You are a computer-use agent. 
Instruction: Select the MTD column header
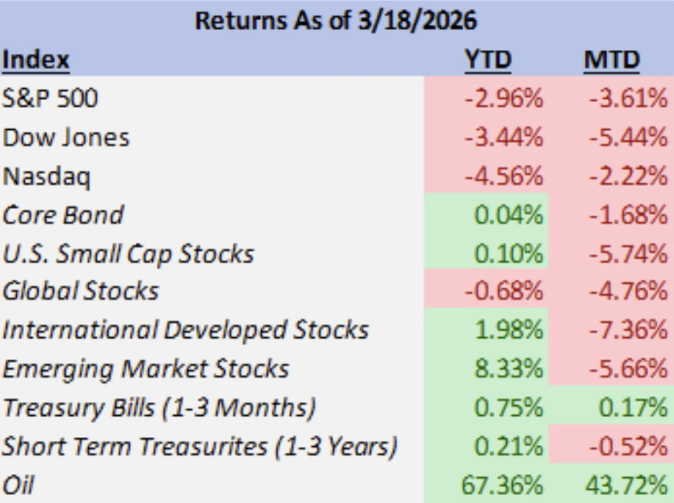click(x=612, y=60)
